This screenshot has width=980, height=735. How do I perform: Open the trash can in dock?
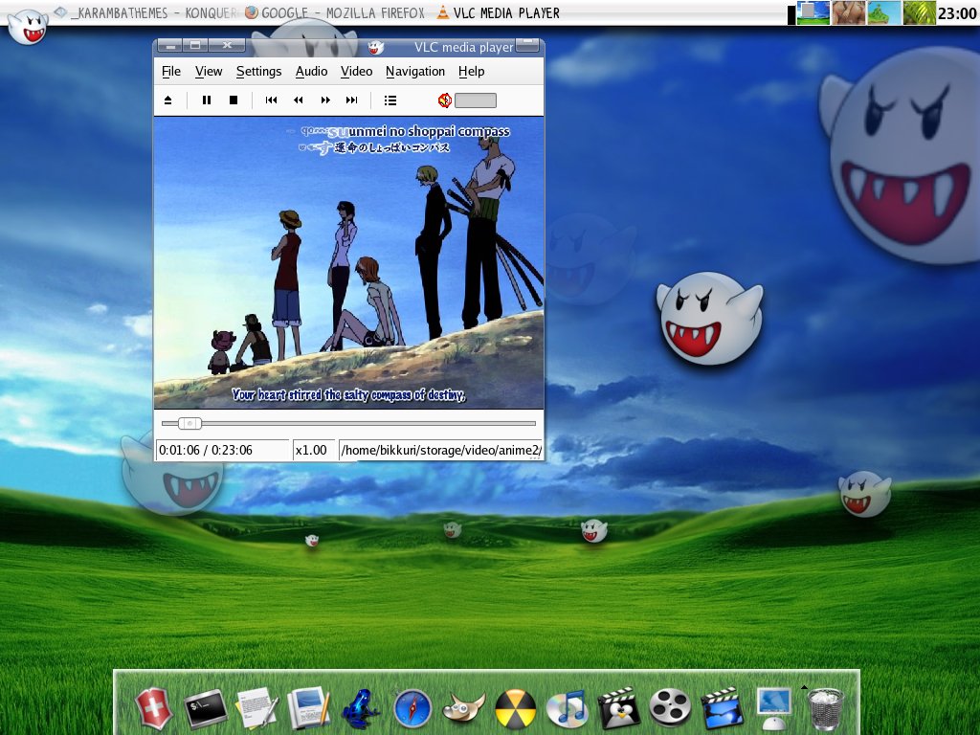826,710
